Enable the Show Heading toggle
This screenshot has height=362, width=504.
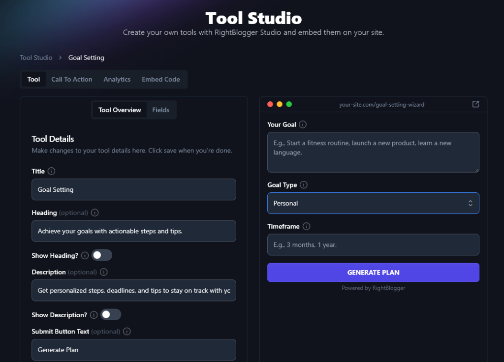102,255
